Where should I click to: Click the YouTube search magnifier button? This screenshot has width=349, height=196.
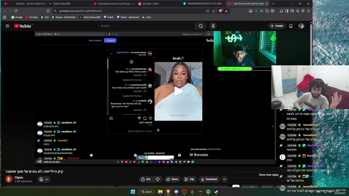pos(201,26)
